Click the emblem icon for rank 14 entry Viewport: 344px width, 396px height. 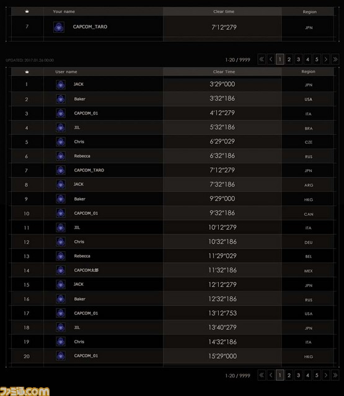coord(61,270)
